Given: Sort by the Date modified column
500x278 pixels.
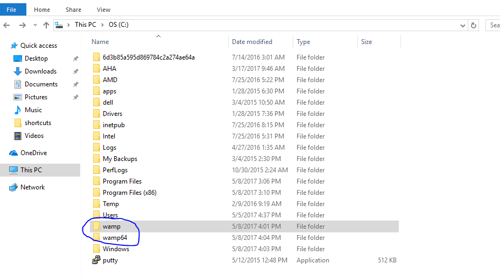Looking at the screenshot, I should (x=252, y=42).
